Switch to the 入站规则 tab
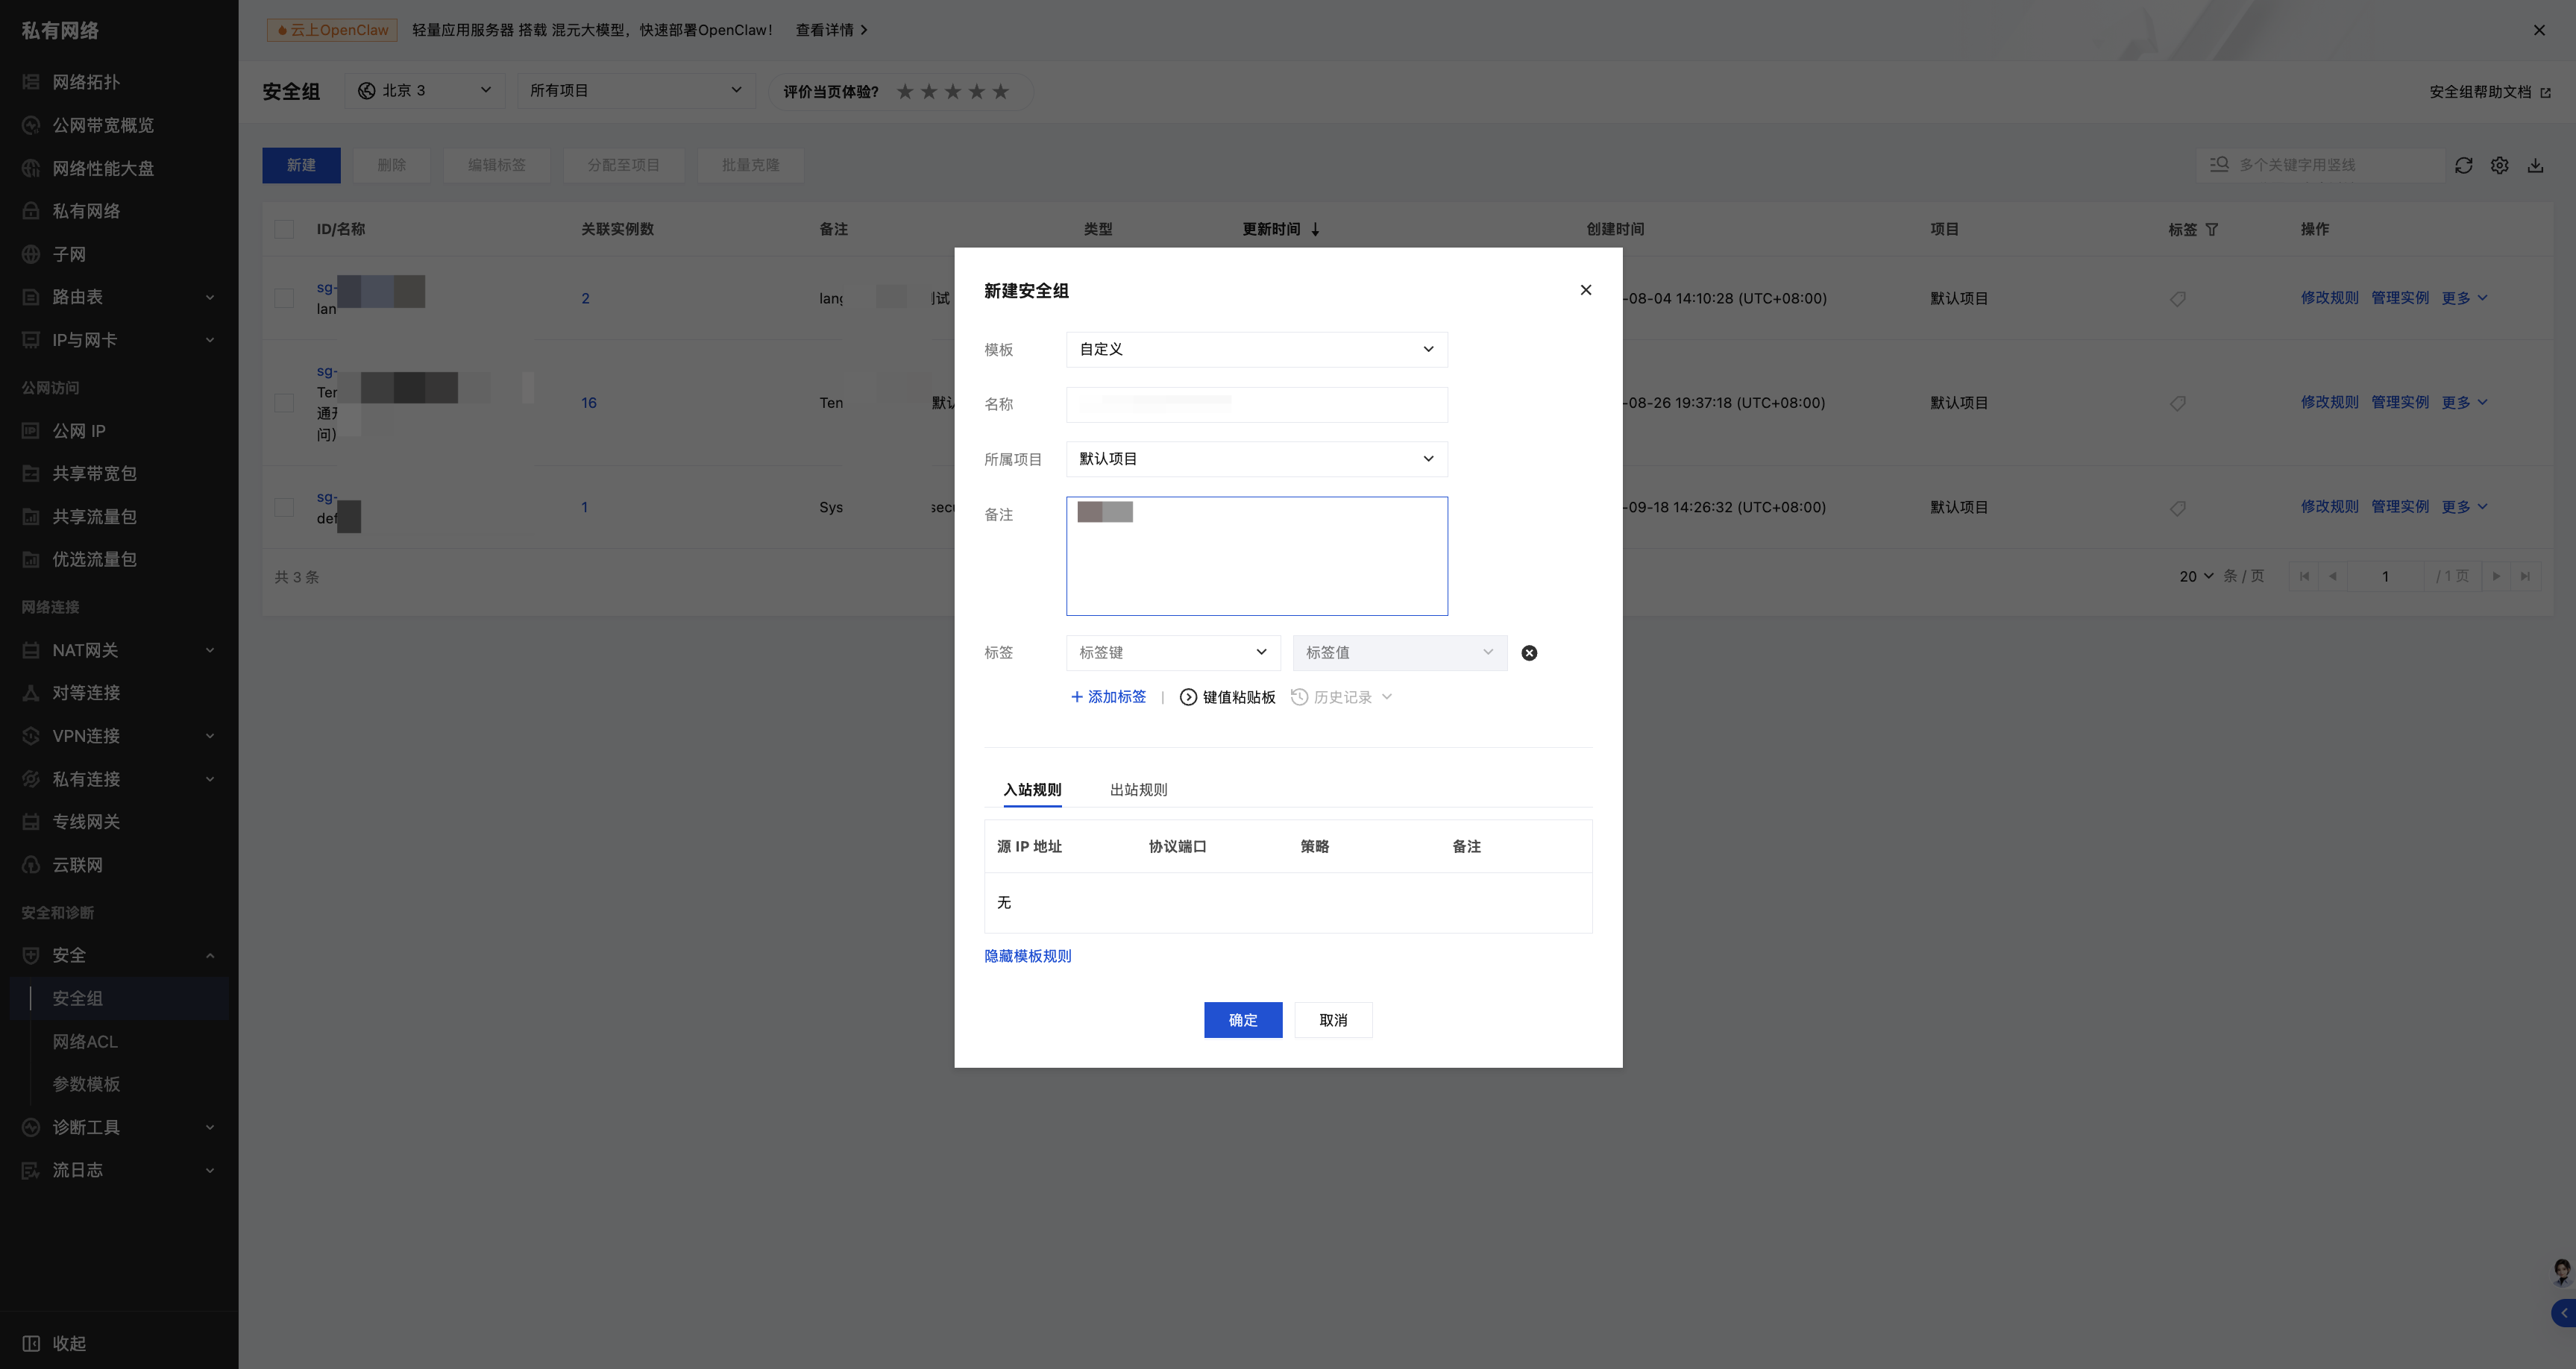Screen dimensions: 2576x1369 1032,790
